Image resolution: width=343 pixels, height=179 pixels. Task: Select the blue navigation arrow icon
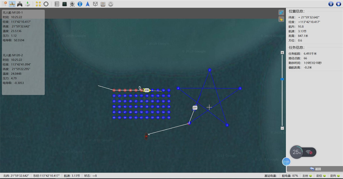87,4
